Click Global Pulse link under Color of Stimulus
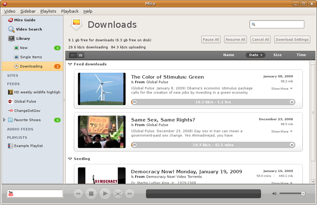This screenshot has height=205, width=317. pos(157,82)
